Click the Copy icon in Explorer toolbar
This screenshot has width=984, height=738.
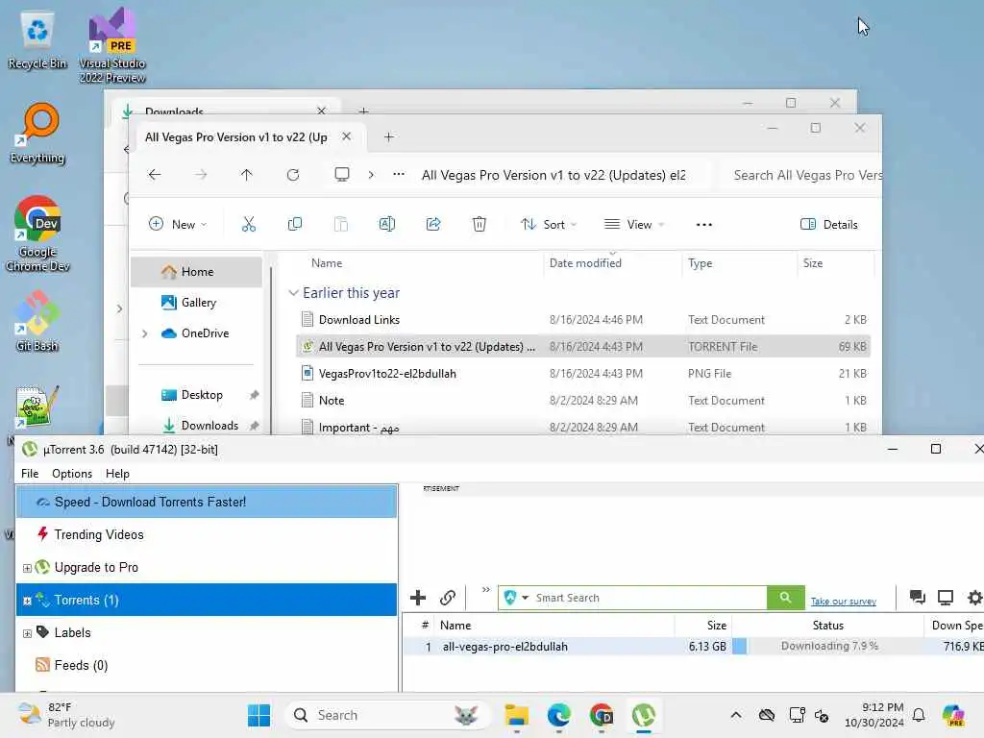(x=294, y=224)
